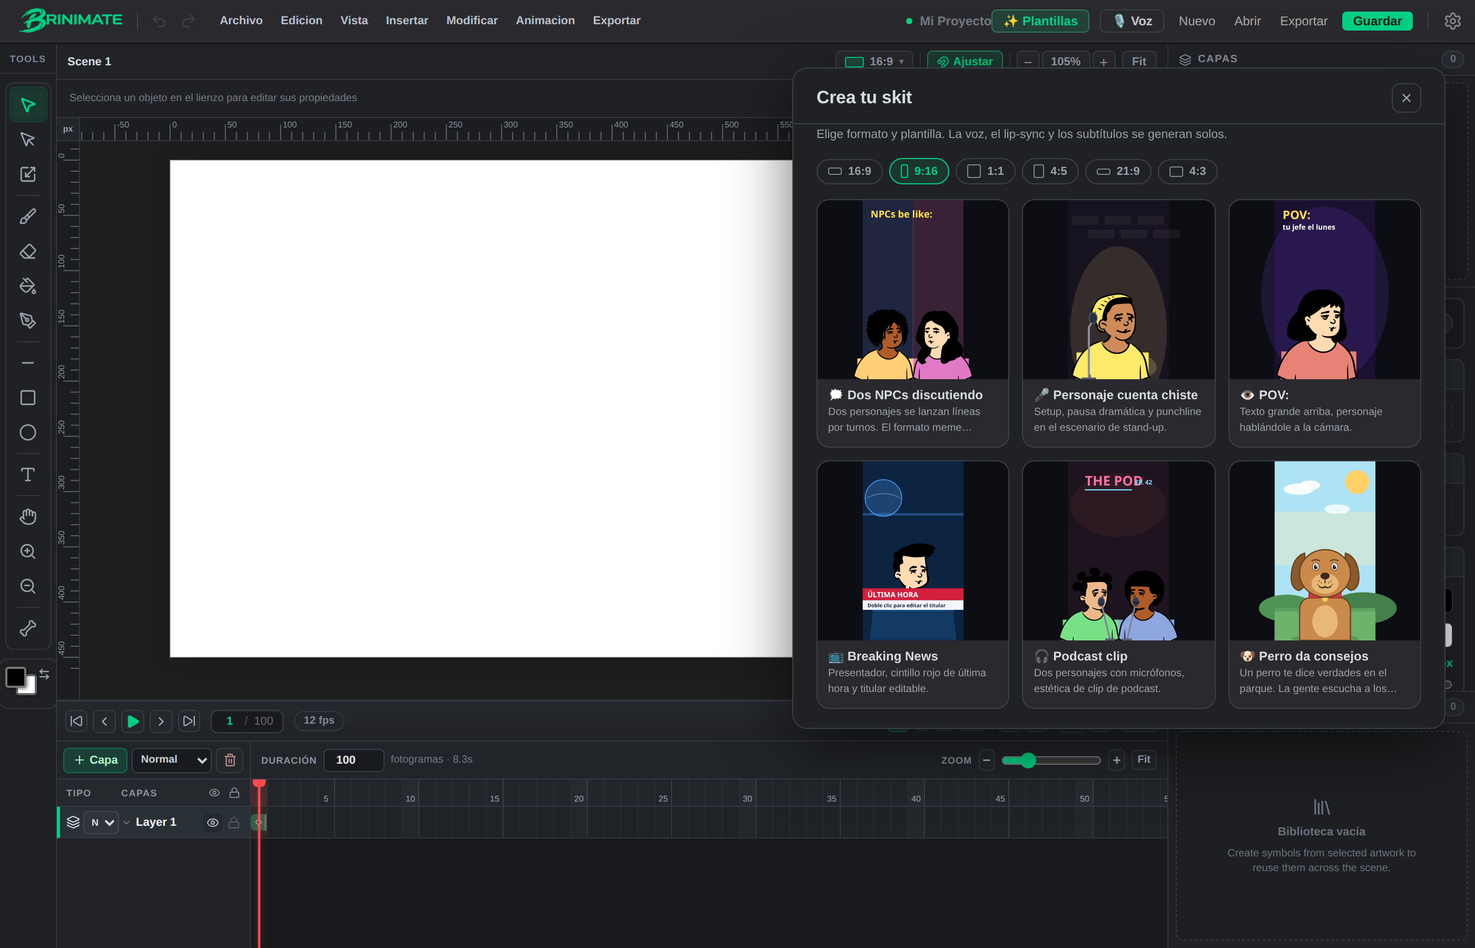1475x948 pixels.
Task: Adjust the timeline zoom slider
Action: click(x=1051, y=761)
